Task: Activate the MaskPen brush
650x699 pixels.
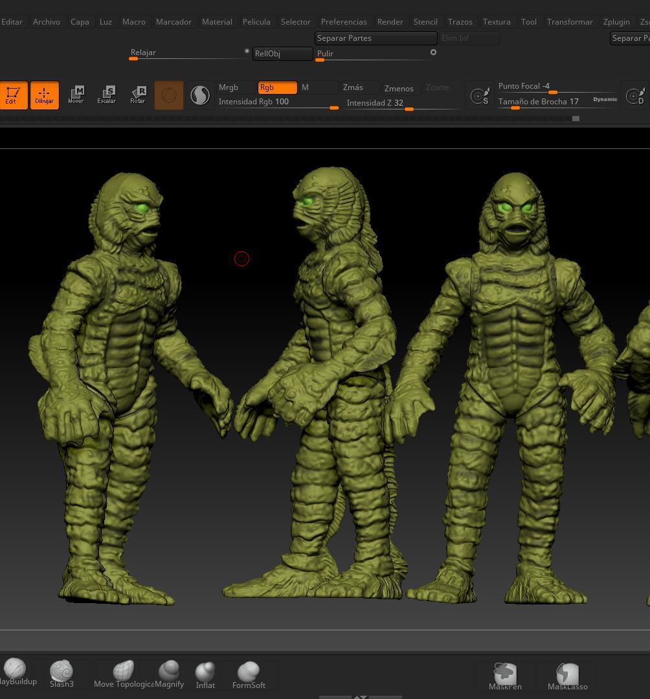Action: [505, 673]
